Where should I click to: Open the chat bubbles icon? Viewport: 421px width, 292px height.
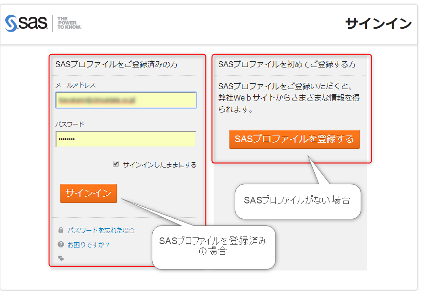(61, 258)
